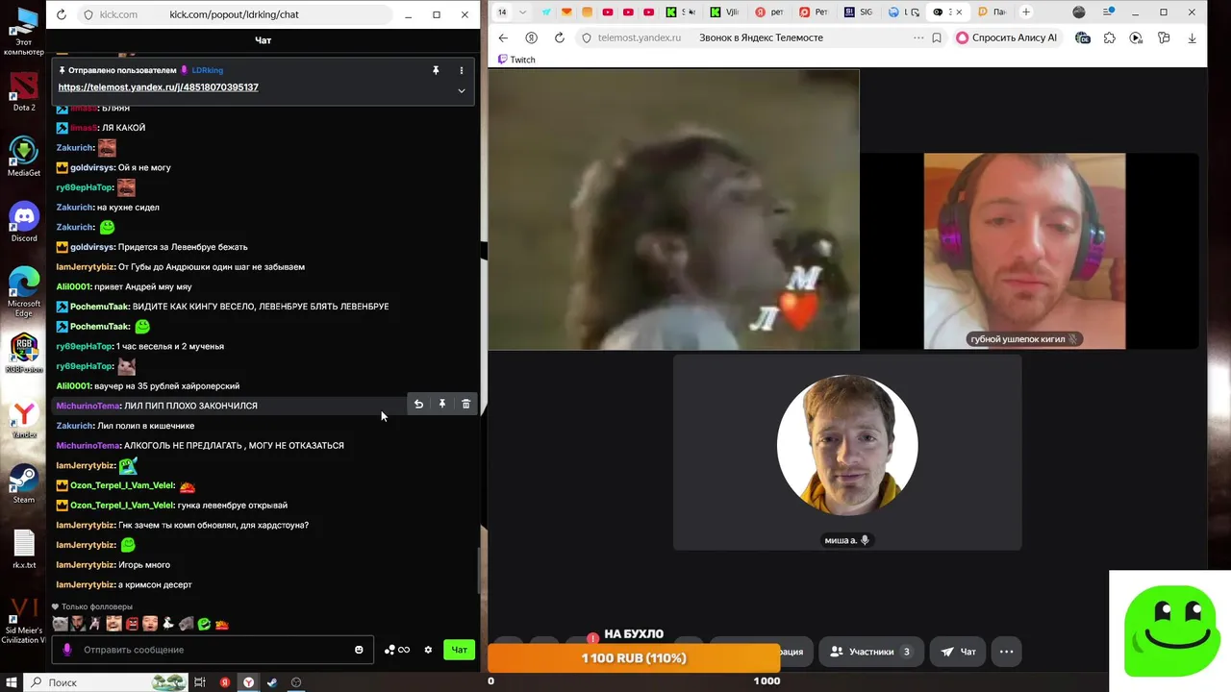Open Windows Start menu
The image size is (1231, 692).
11,682
